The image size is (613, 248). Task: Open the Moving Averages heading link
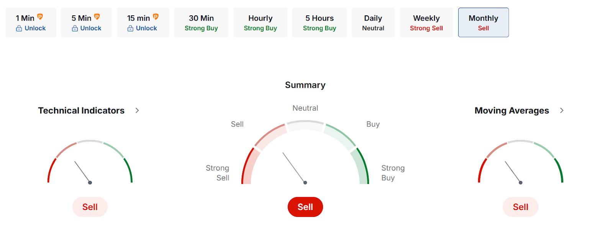pyautogui.click(x=511, y=110)
